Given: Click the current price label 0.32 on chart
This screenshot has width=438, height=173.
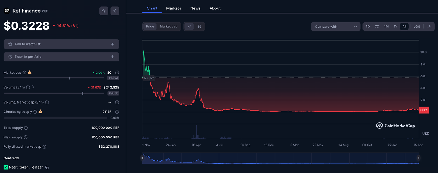Looking at the screenshot, I should pos(424,110).
